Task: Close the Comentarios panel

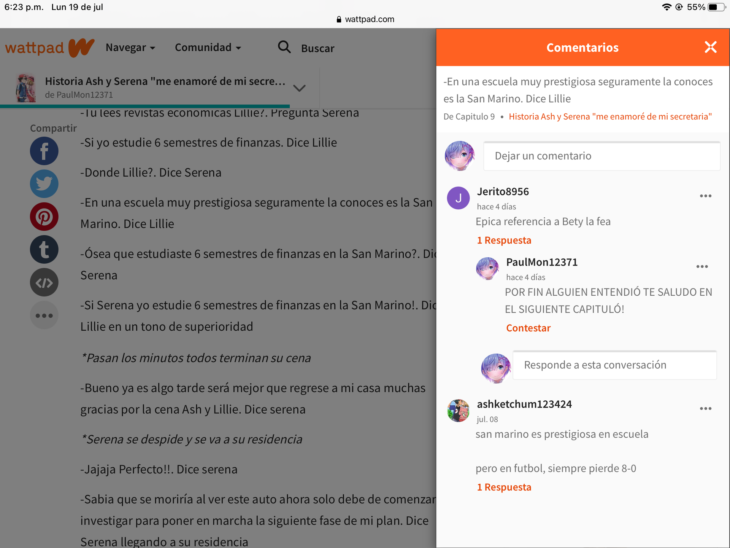Action: tap(710, 47)
